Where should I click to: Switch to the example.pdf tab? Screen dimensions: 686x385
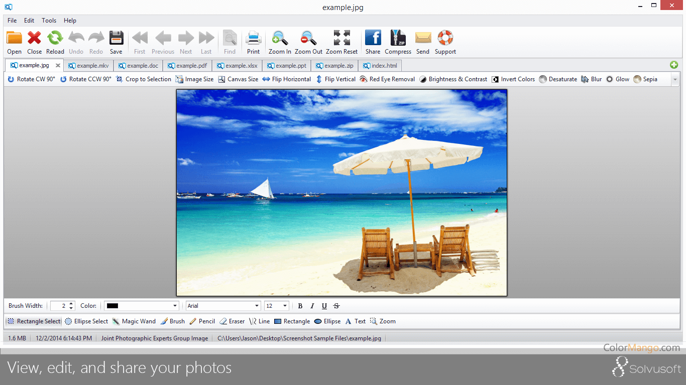click(187, 65)
